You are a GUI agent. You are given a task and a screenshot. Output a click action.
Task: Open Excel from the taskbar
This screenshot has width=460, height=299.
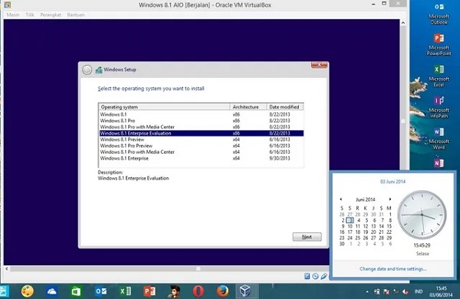tap(125, 291)
